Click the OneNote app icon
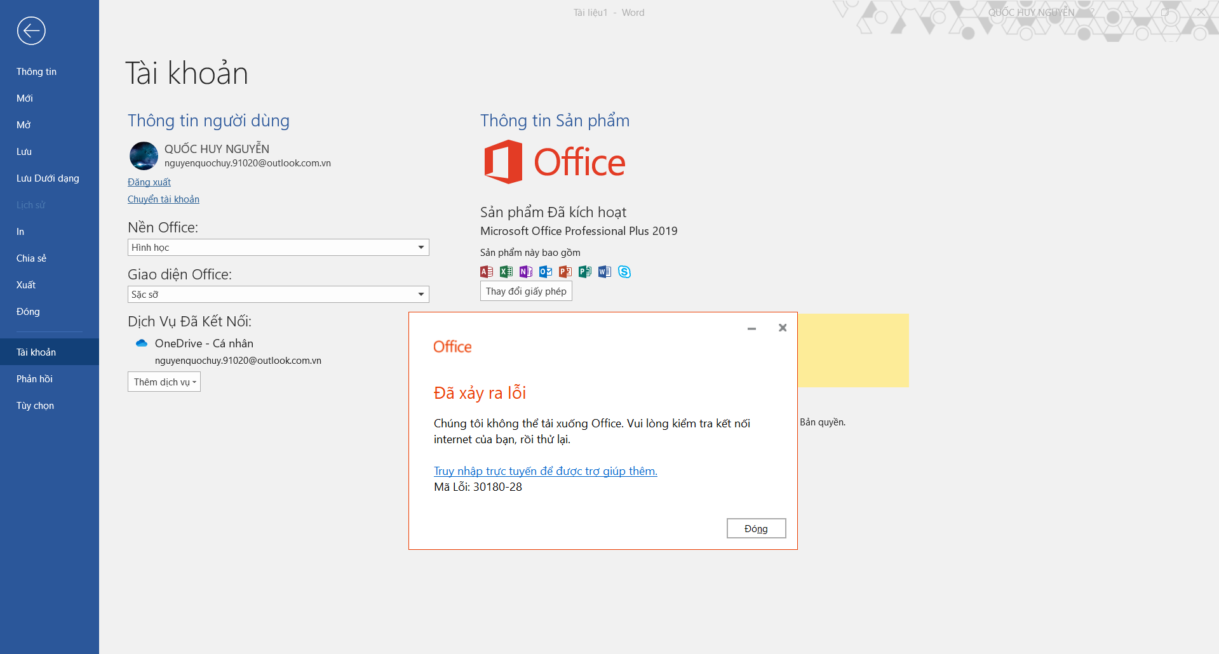Screen dimensions: 1219x654 coord(526,272)
